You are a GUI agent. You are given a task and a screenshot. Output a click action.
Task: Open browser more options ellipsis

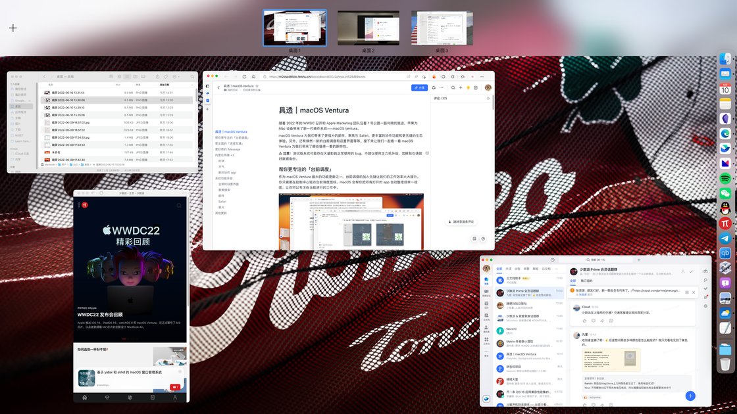click(482, 76)
